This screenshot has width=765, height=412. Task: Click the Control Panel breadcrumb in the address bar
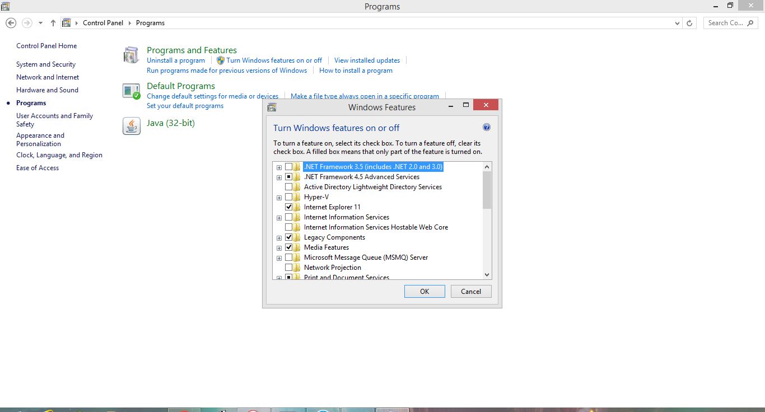(x=103, y=23)
